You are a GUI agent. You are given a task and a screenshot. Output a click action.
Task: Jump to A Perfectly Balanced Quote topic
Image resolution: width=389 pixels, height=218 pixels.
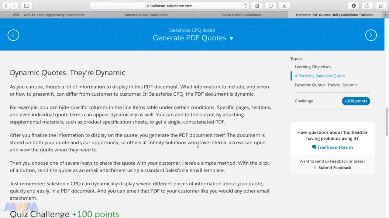320,76
